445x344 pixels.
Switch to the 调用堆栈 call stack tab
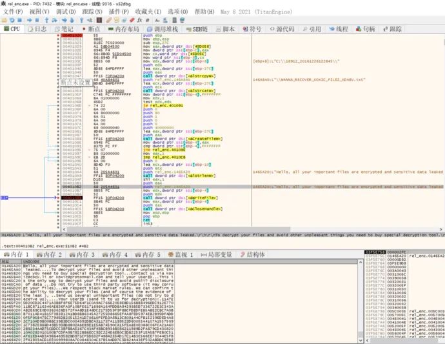(163, 29)
